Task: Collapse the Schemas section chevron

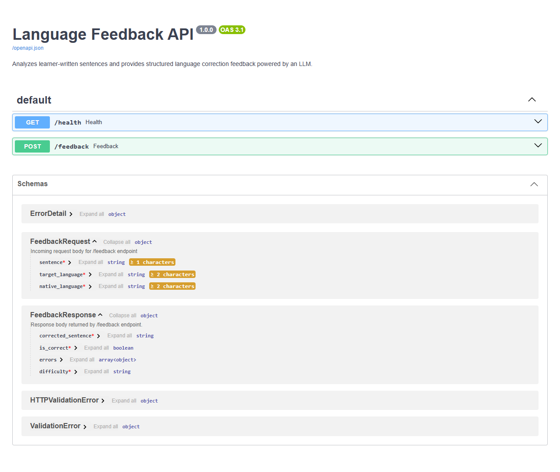Action: 534,184
